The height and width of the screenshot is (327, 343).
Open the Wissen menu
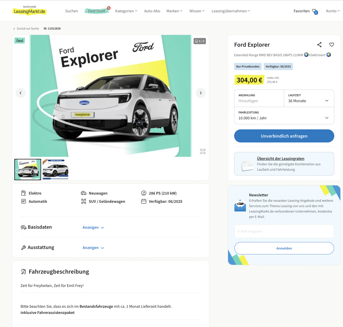tap(197, 11)
